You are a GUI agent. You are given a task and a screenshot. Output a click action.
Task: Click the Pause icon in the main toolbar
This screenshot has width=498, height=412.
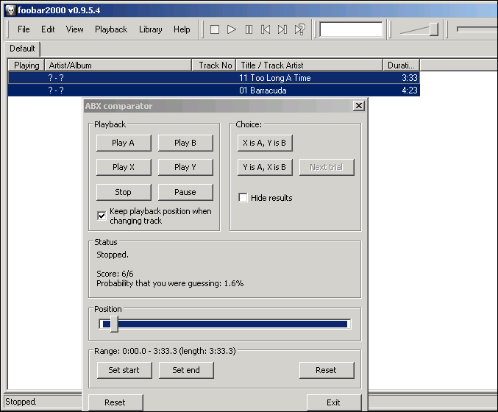249,29
